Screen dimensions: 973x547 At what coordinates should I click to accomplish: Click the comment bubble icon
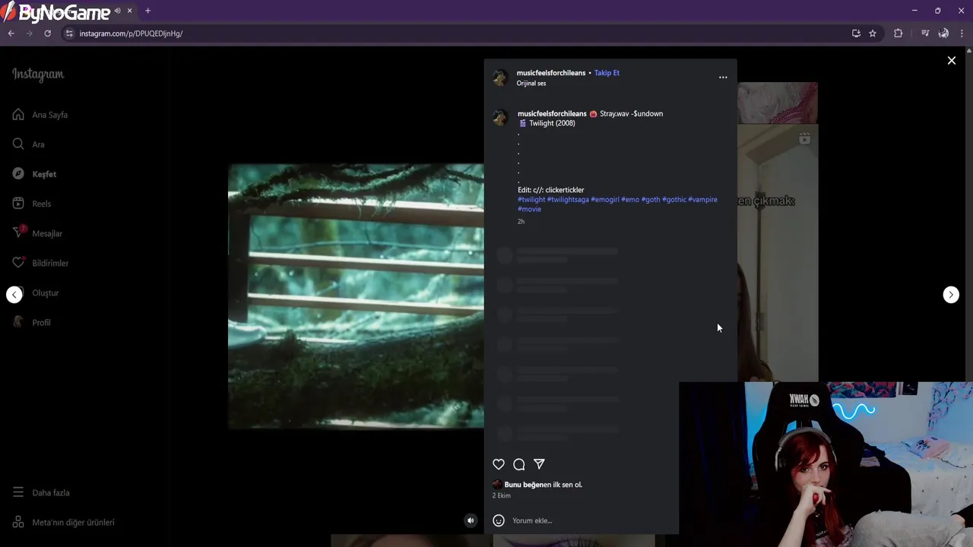[519, 464]
